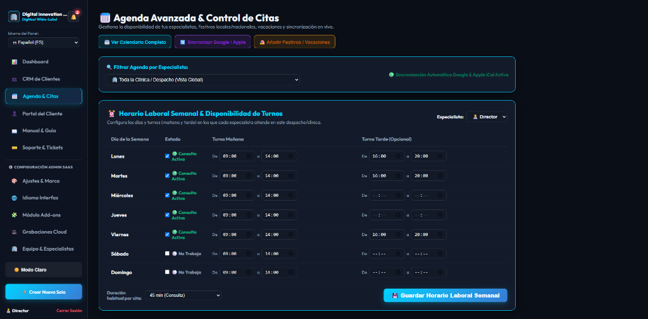Open the Especialista Director dropdown
The image size is (648, 319).
pyautogui.click(x=487, y=117)
